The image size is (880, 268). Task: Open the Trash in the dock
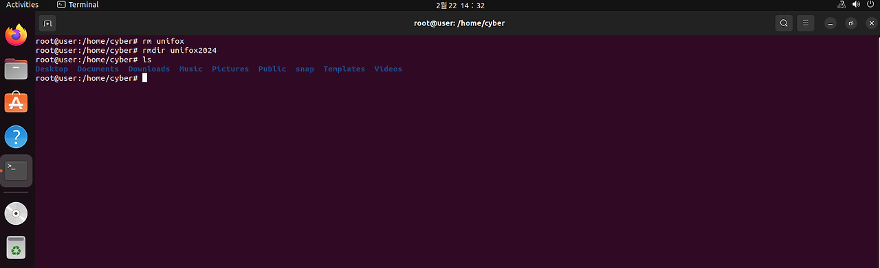[16, 247]
